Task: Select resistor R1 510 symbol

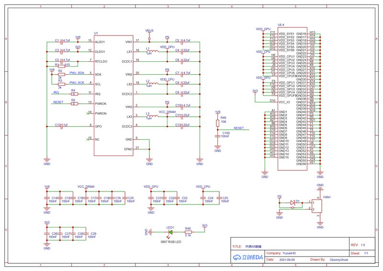Action: [x=62, y=66]
